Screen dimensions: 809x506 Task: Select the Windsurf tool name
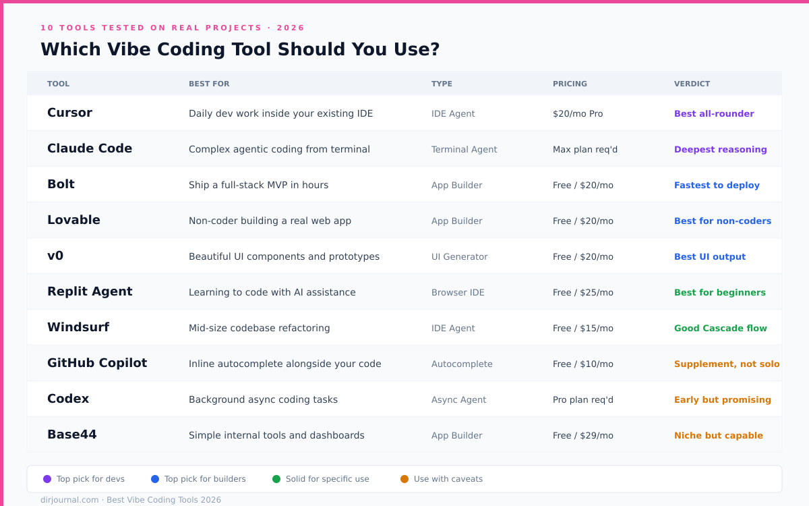(78, 327)
